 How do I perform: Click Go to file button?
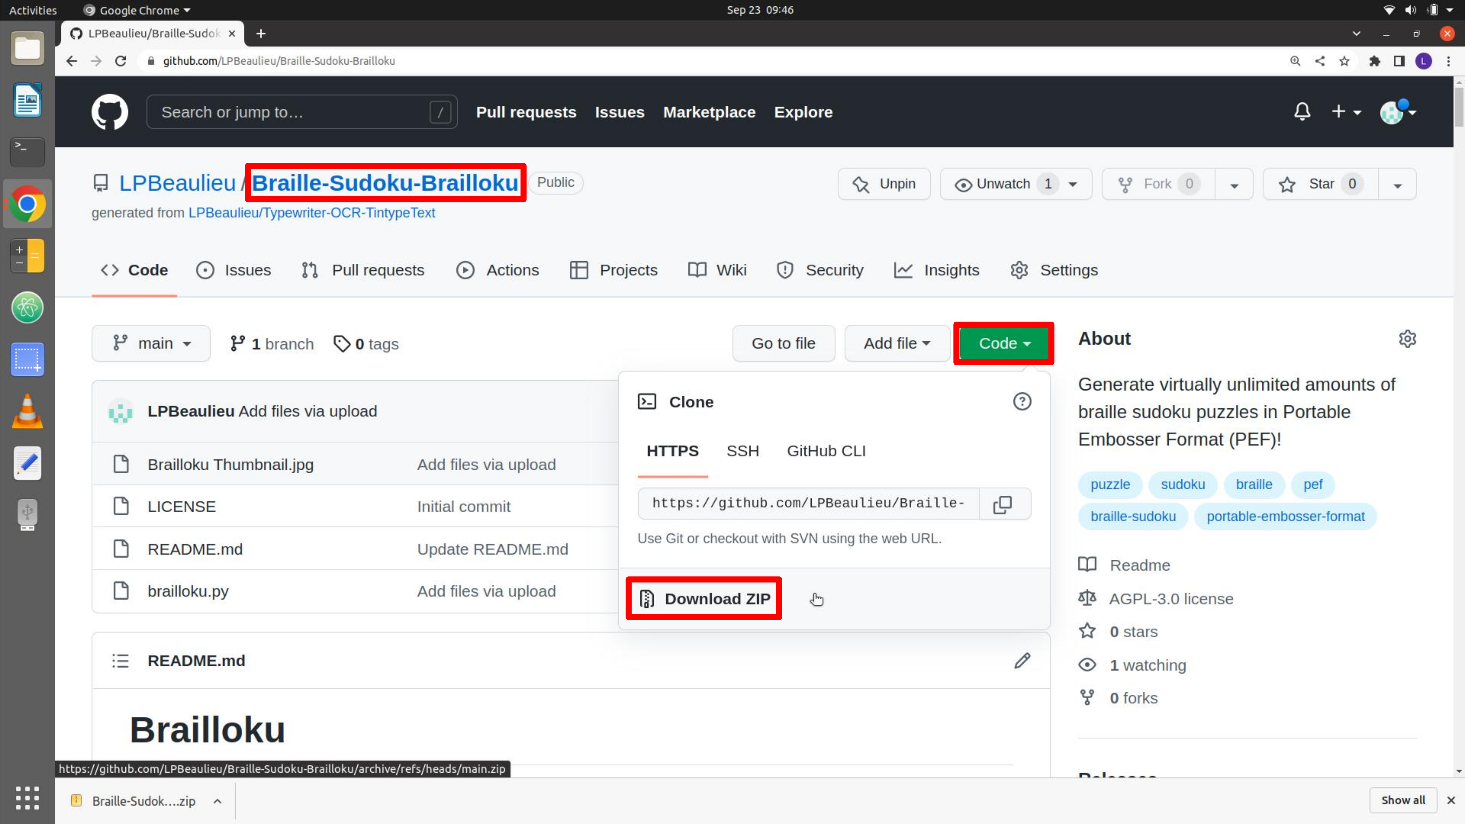click(x=783, y=343)
